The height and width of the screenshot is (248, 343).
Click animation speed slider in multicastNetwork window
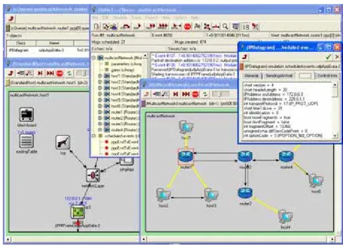pos(220,94)
